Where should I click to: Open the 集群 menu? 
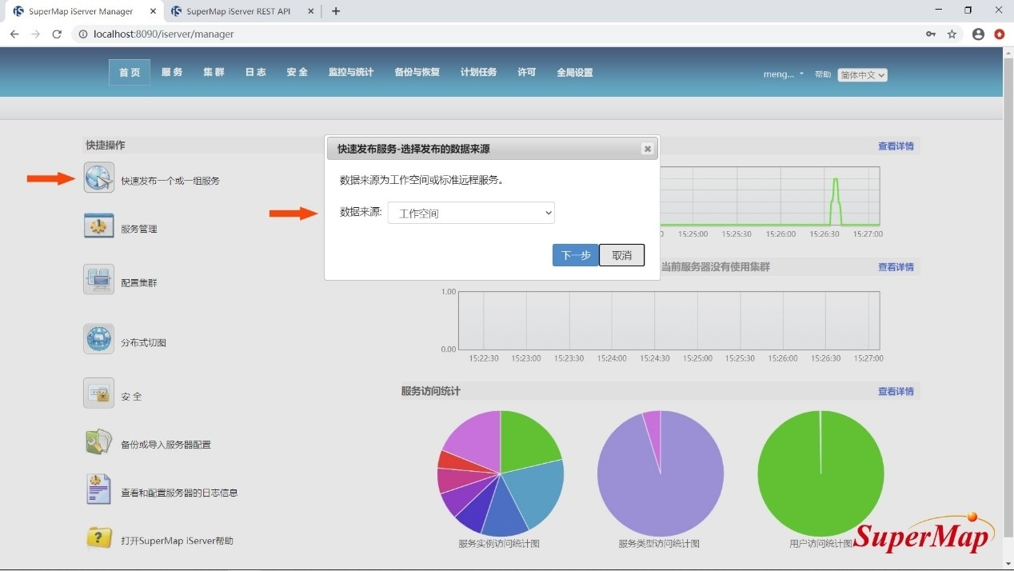[x=214, y=72]
